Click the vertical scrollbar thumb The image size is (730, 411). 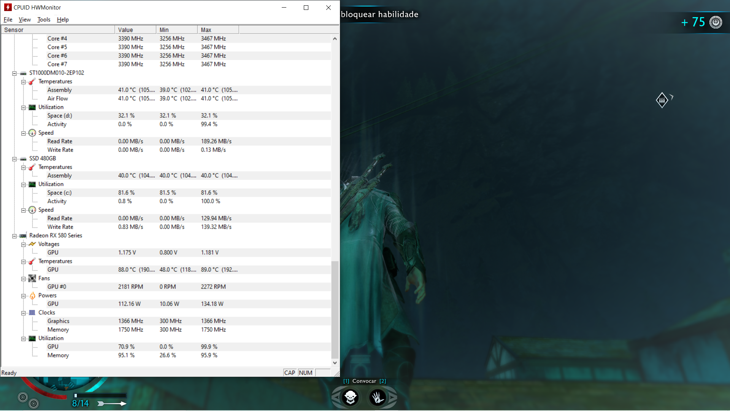(x=335, y=310)
